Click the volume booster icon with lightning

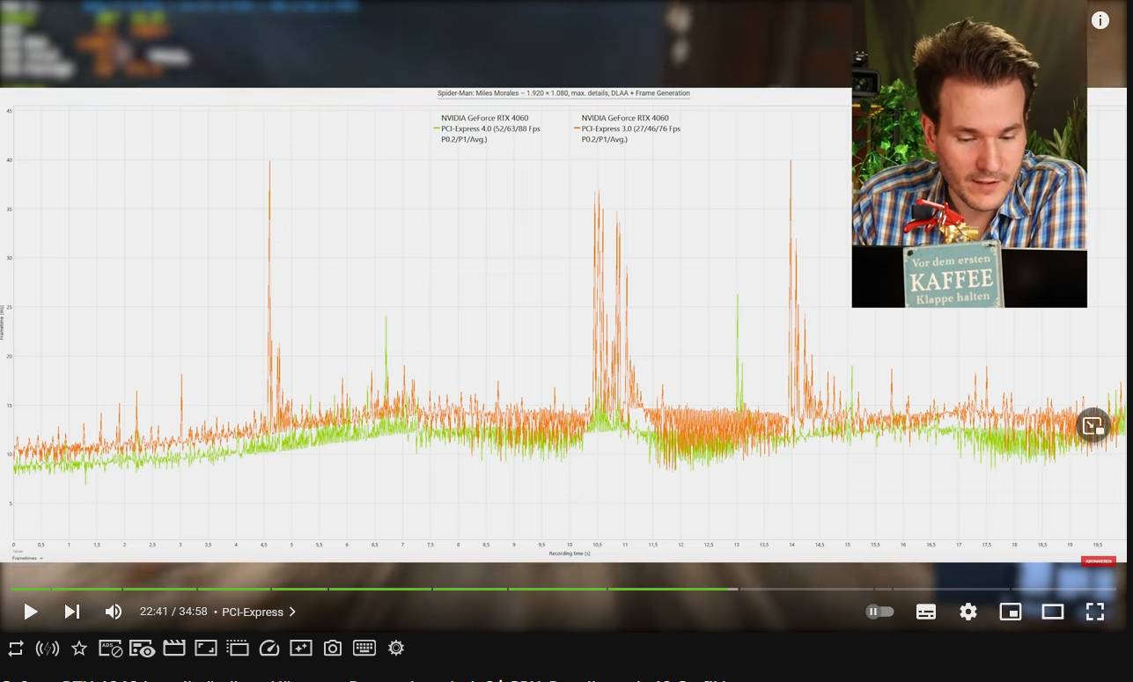pyautogui.click(x=48, y=649)
